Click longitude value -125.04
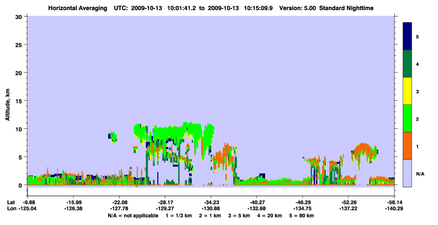 tap(27, 208)
